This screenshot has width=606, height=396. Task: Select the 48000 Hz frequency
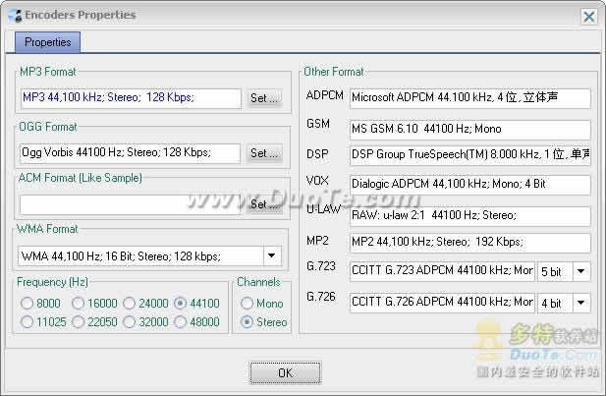point(196,321)
